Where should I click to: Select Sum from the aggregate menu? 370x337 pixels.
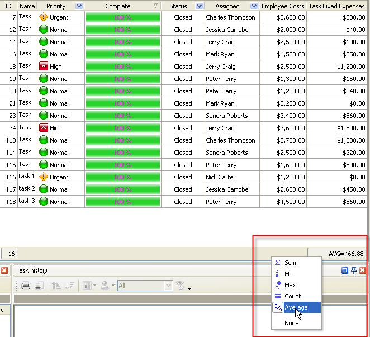click(x=290, y=263)
